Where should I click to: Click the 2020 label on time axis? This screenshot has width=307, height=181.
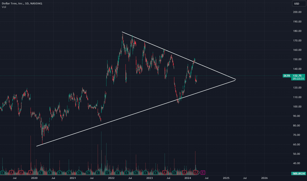[34, 178]
